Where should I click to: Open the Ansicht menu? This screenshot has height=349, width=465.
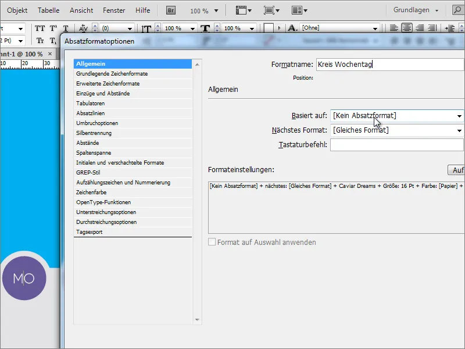(x=81, y=10)
